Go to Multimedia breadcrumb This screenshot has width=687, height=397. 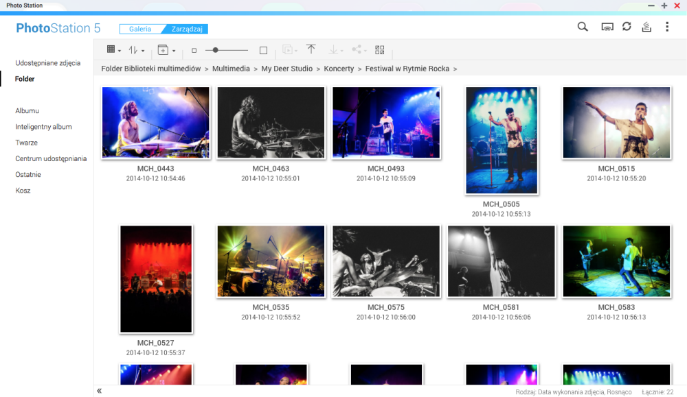231,69
